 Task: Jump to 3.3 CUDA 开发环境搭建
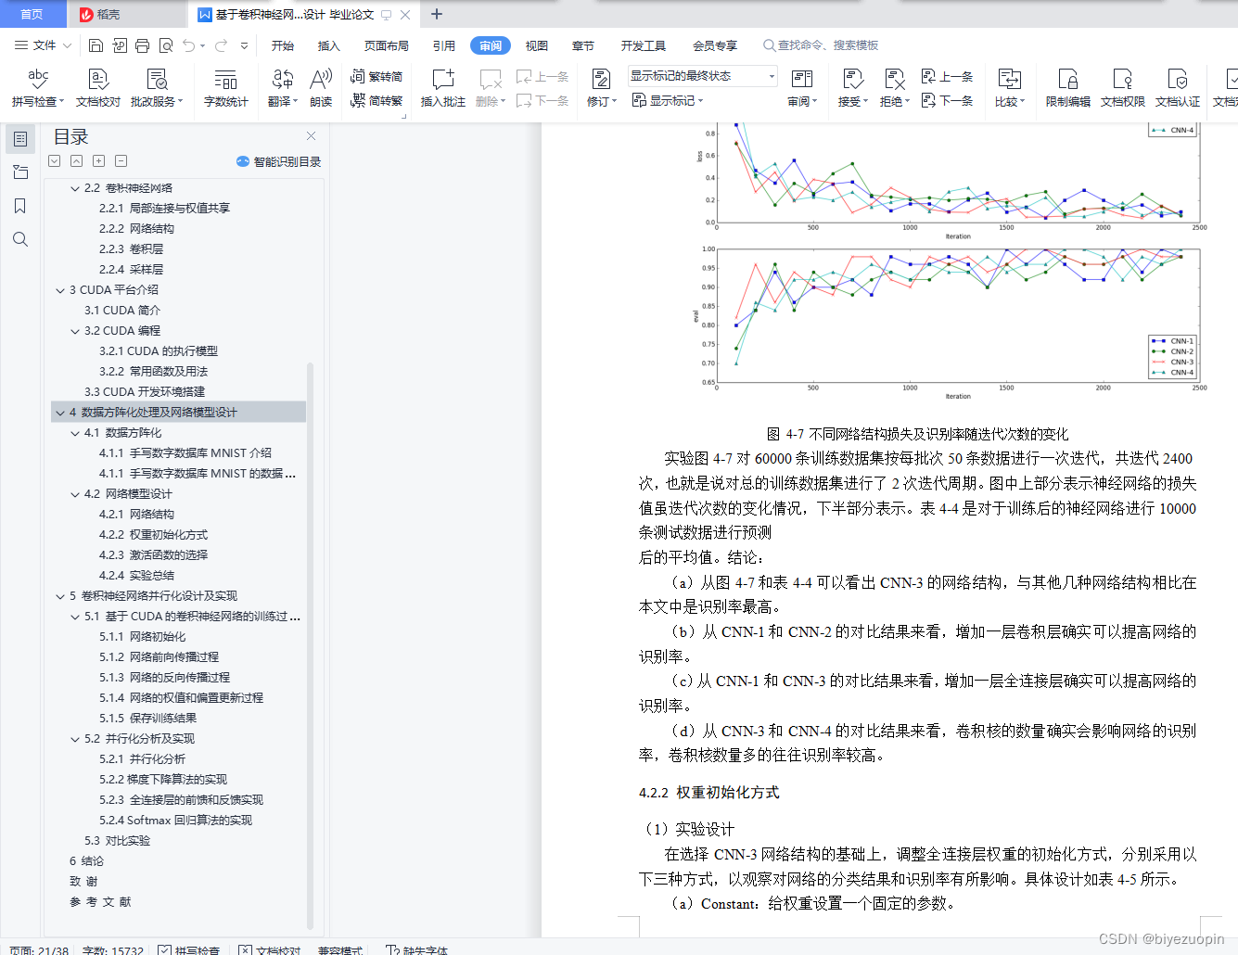click(145, 392)
